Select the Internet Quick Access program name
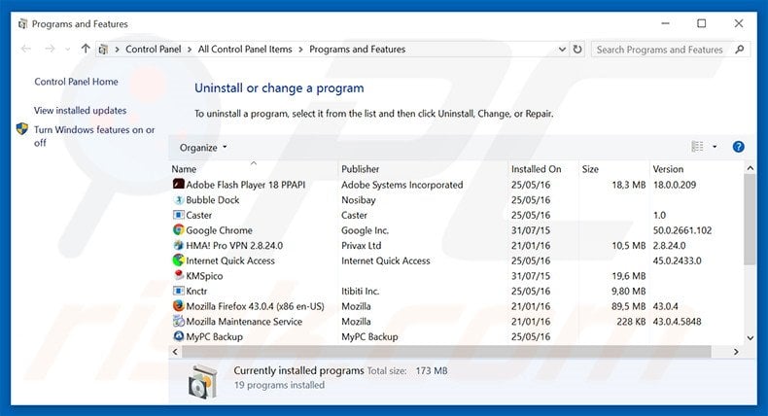768x416 pixels. click(x=230, y=260)
